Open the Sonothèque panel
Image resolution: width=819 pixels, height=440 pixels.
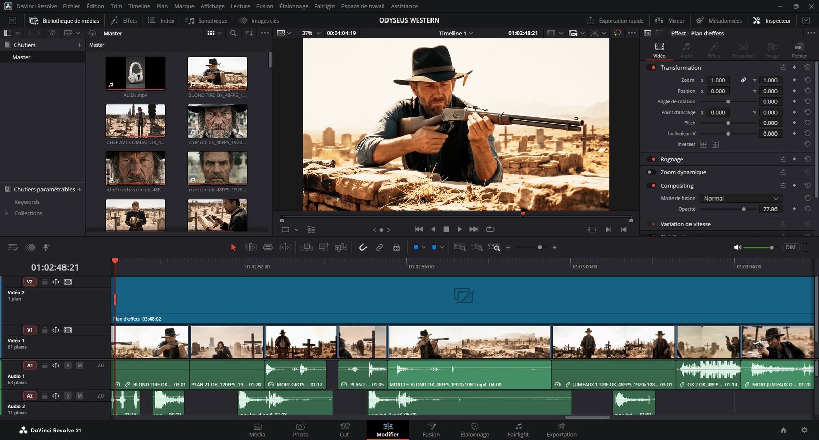coord(206,20)
